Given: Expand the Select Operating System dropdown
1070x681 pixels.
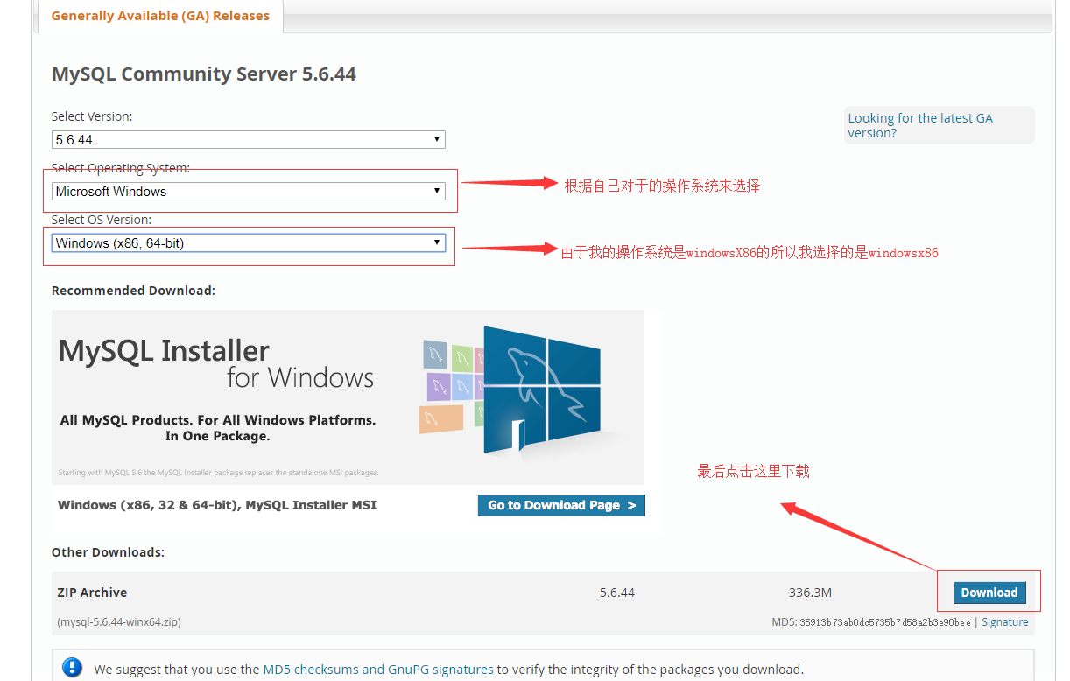Looking at the screenshot, I should pyautogui.click(x=249, y=191).
